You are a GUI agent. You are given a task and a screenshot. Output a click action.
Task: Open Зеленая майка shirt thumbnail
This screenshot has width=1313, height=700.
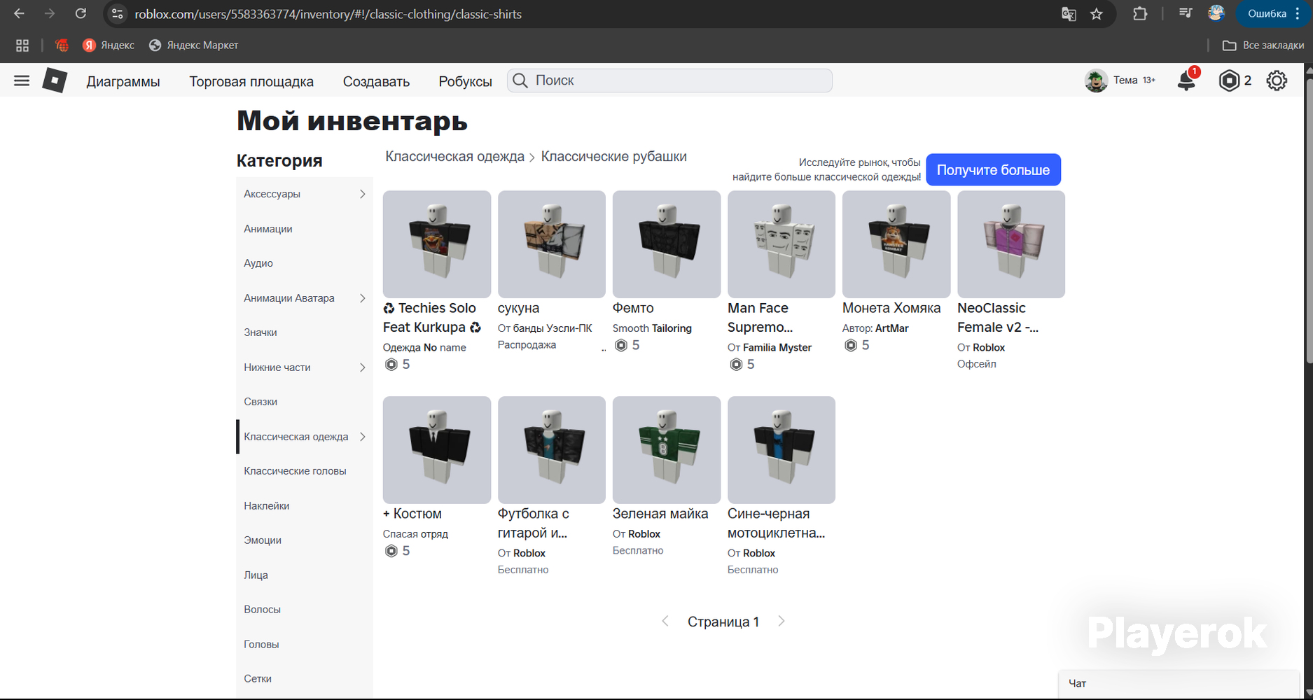pos(667,450)
